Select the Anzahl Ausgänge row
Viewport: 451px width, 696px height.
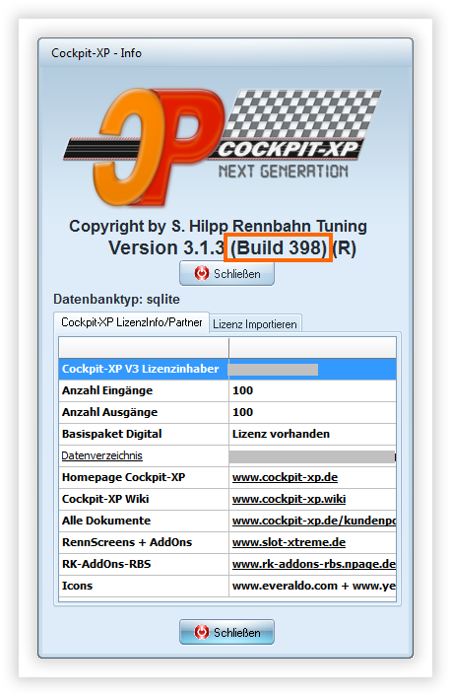227,412
